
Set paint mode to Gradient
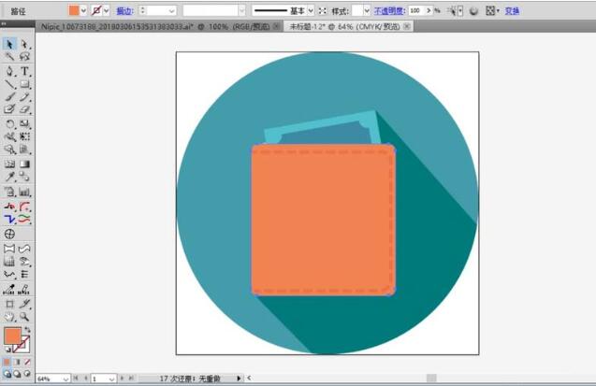coord(17,362)
